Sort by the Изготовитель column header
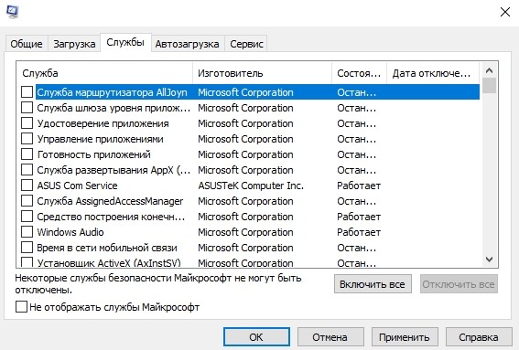 (x=262, y=73)
